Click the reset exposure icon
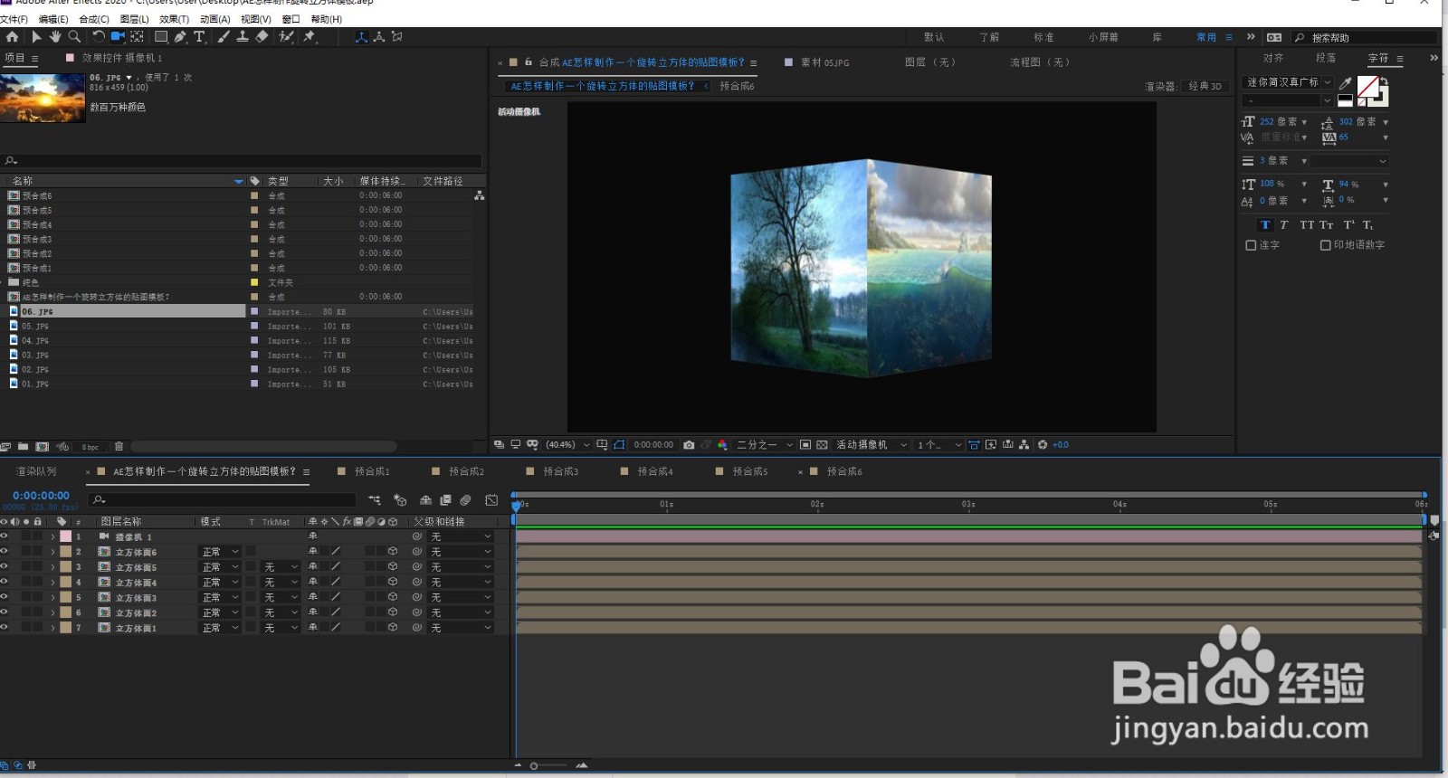This screenshot has height=778, width=1448. [x=1043, y=445]
